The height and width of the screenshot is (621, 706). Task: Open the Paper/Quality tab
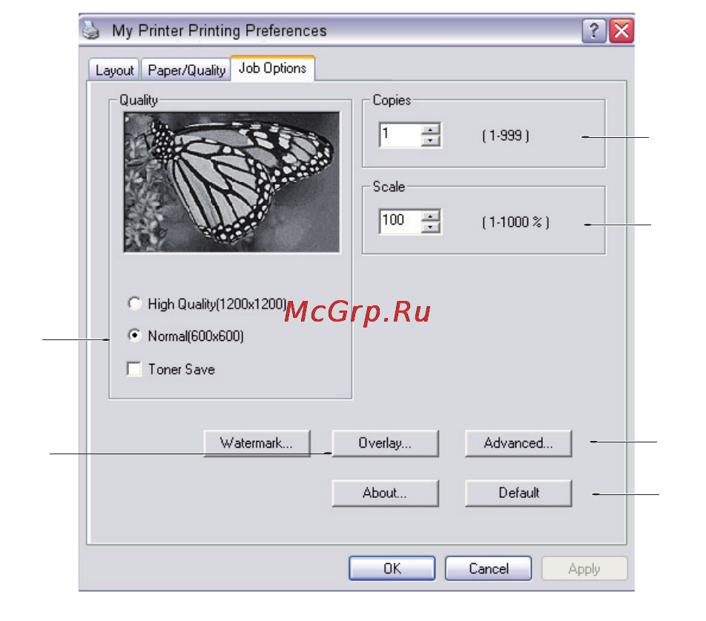point(186,70)
